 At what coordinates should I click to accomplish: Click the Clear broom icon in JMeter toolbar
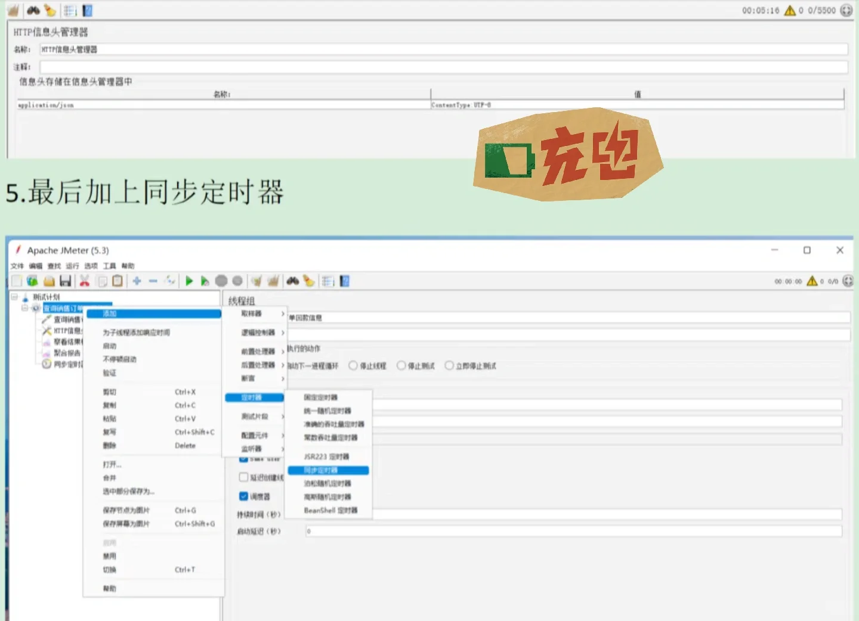coord(257,281)
